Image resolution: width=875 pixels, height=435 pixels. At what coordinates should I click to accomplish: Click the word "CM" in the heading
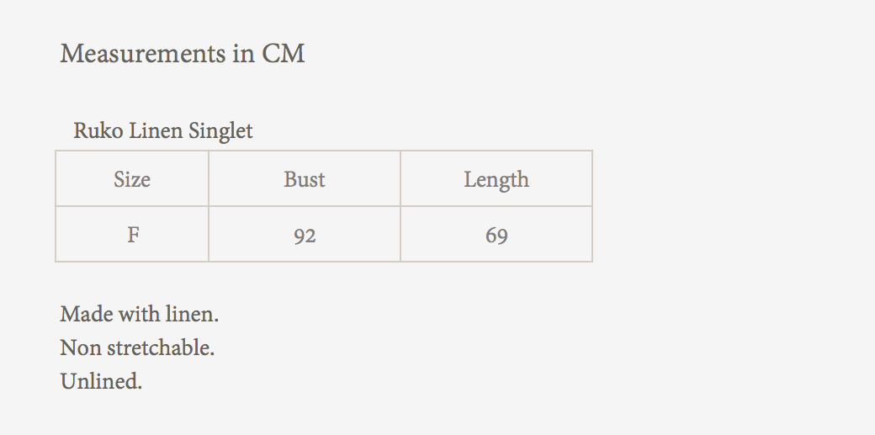pos(284,54)
